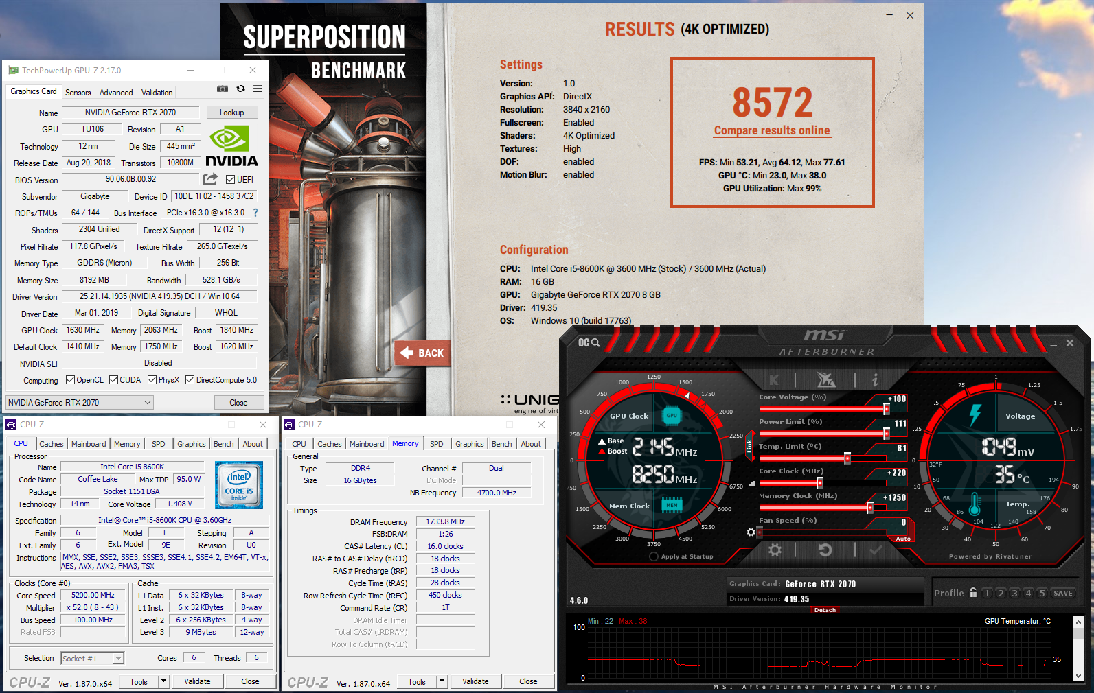
Task: Click Validate in the left CPU-Z window
Action: [x=197, y=681]
